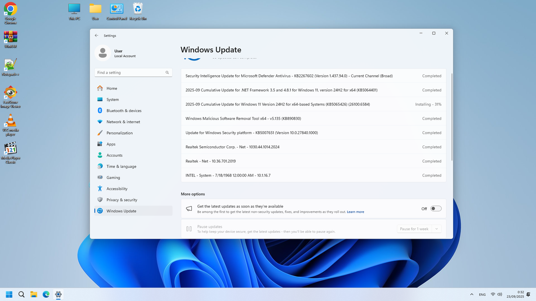Click the Windows Update page title
Viewport: 536px width, 301px height.
[x=211, y=50]
